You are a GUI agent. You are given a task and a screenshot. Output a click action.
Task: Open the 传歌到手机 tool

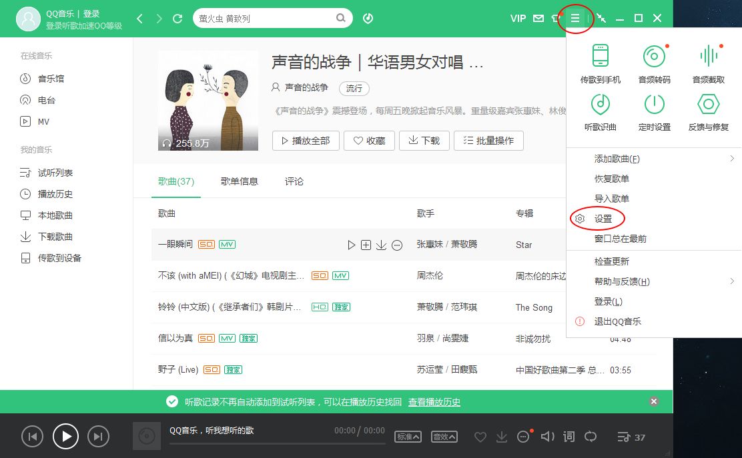[x=600, y=64]
